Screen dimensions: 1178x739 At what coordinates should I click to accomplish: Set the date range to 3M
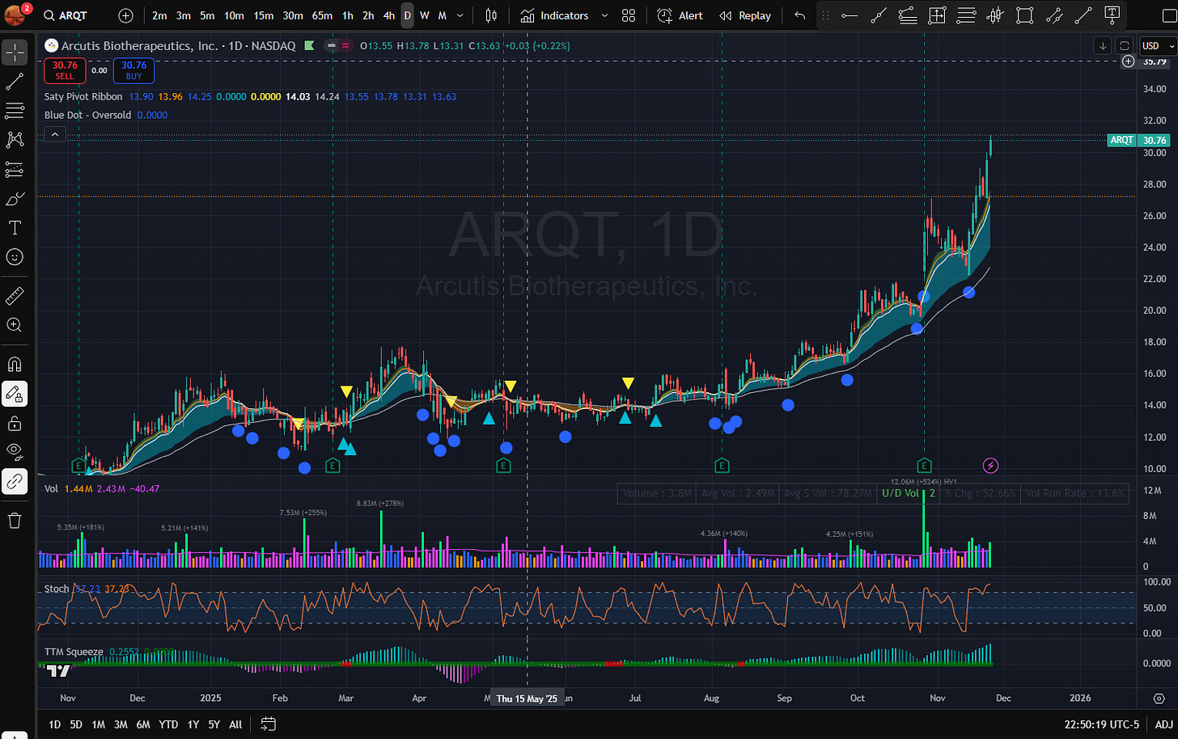click(x=121, y=724)
